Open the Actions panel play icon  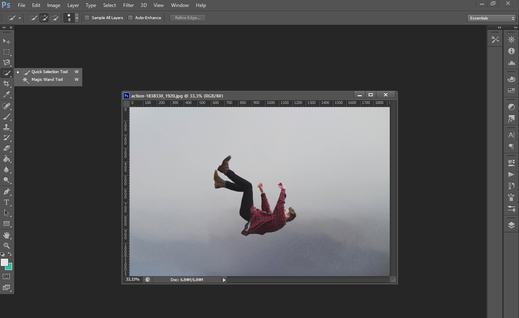[x=511, y=174]
